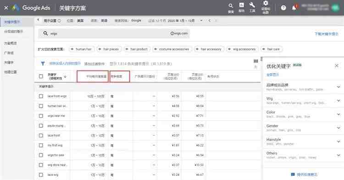Add 'human hair' to broaden search
The width and height of the screenshot is (344, 180).
pyautogui.click(x=81, y=49)
